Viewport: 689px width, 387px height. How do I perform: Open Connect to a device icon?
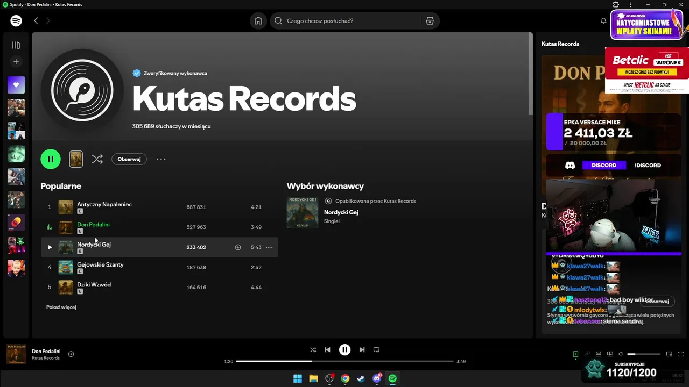click(x=610, y=354)
